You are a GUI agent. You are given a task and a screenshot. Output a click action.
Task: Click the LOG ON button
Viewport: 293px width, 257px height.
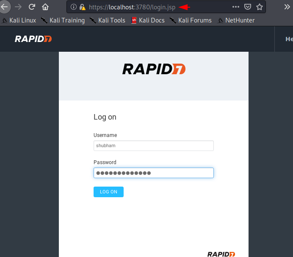click(108, 192)
